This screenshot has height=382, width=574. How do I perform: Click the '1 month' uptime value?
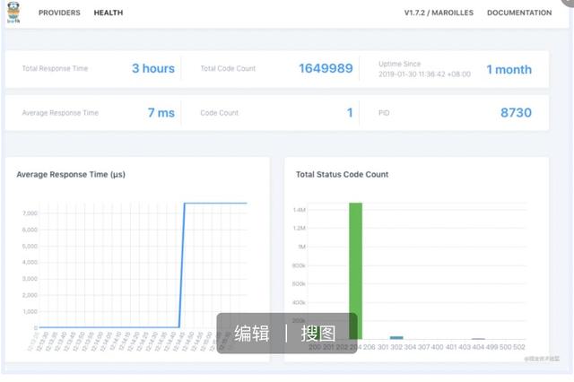[509, 70]
